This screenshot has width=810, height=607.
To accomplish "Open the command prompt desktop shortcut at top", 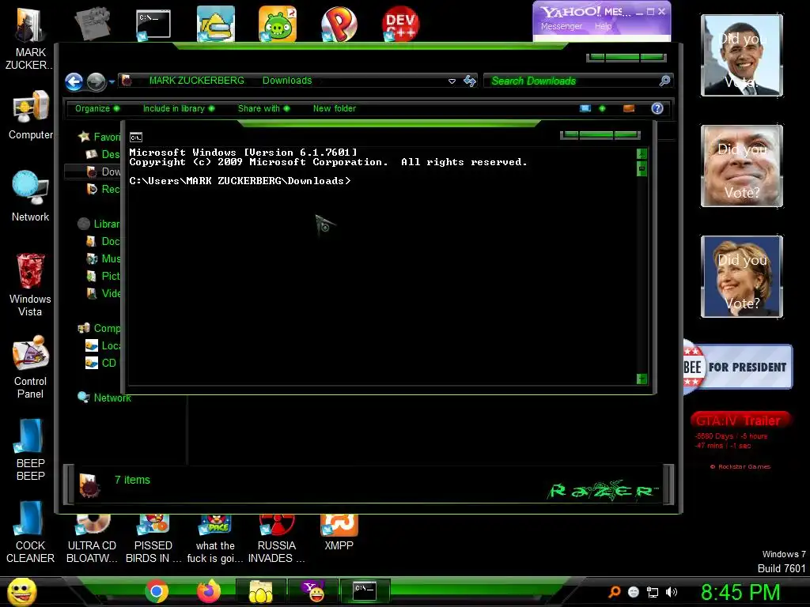I will [x=153, y=24].
